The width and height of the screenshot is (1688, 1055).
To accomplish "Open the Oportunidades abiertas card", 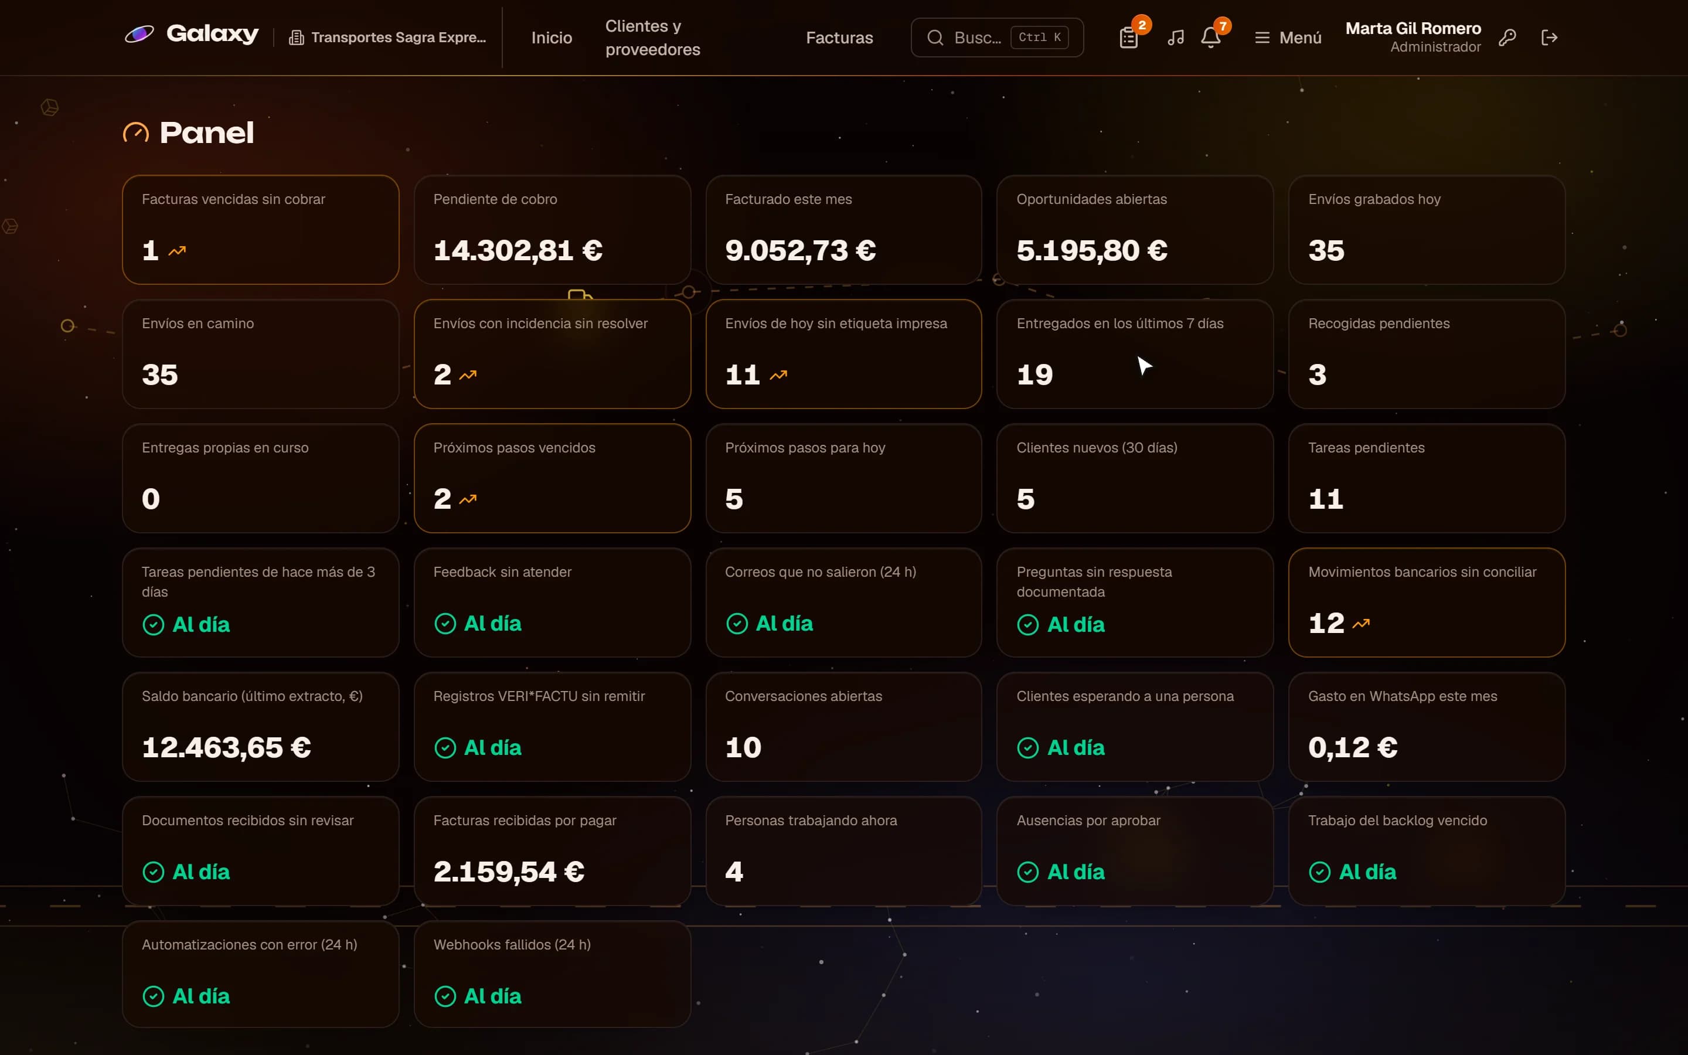I will click(1135, 230).
